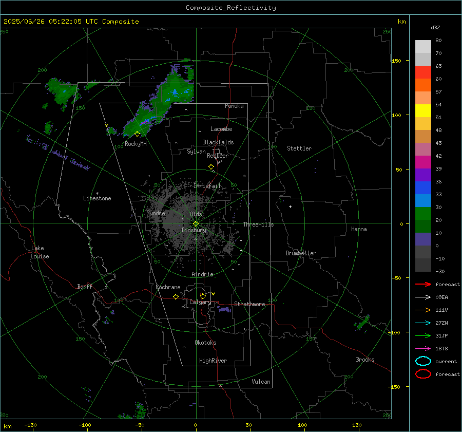Click the bright green 20-30 dBZ swatch
Image resolution: width=462 pixels, height=432 pixels.
[423, 214]
